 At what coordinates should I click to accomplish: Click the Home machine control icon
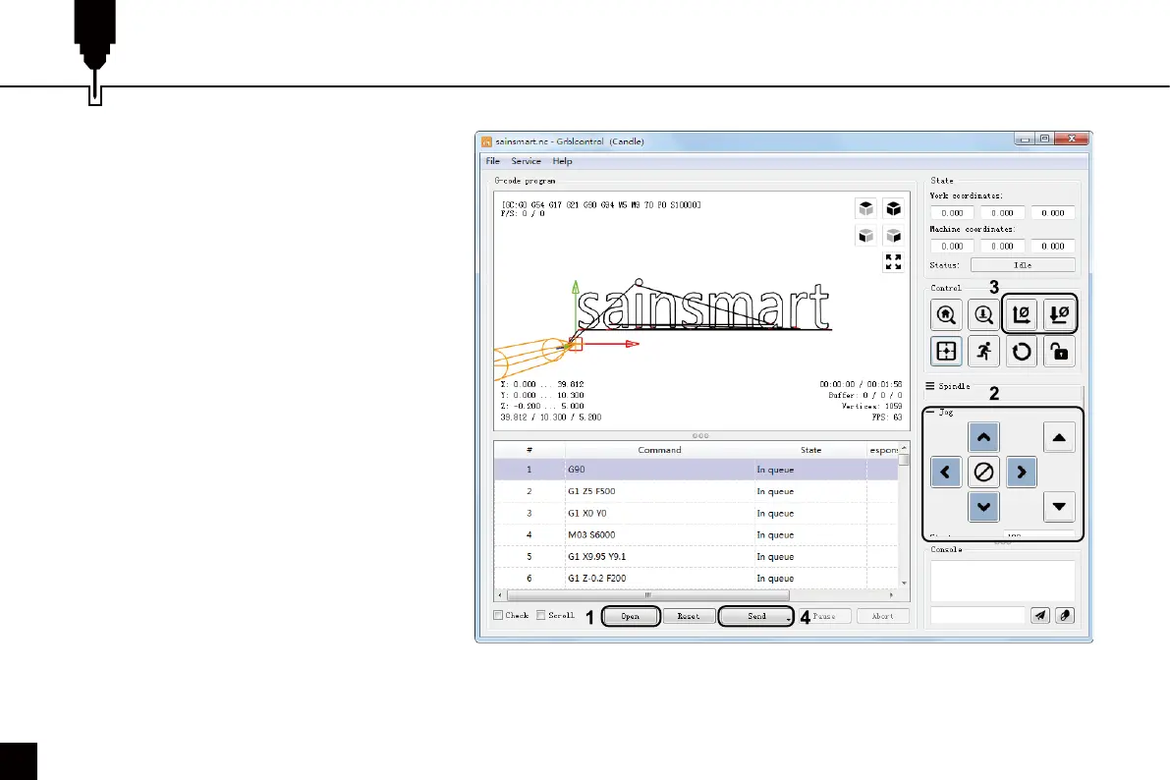click(x=946, y=315)
